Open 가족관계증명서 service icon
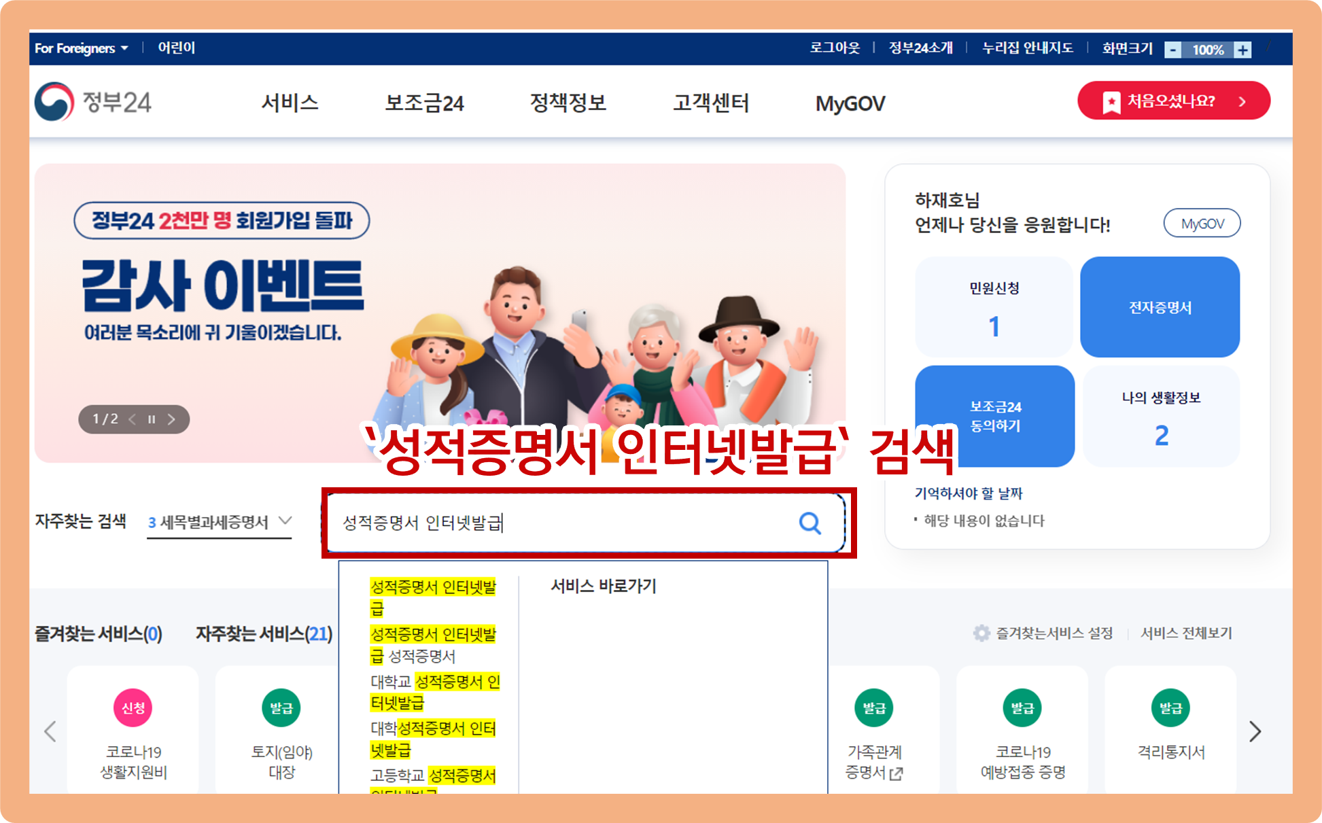Image resolution: width=1322 pixels, height=823 pixels. point(873,708)
